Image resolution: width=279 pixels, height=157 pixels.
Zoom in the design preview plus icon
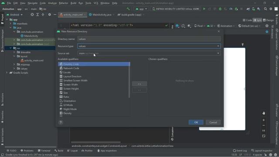coord(263,120)
